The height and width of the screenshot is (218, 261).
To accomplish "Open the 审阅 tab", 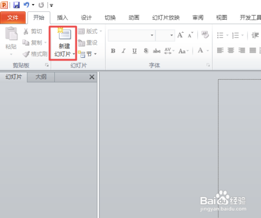I will pyautogui.click(x=198, y=18).
